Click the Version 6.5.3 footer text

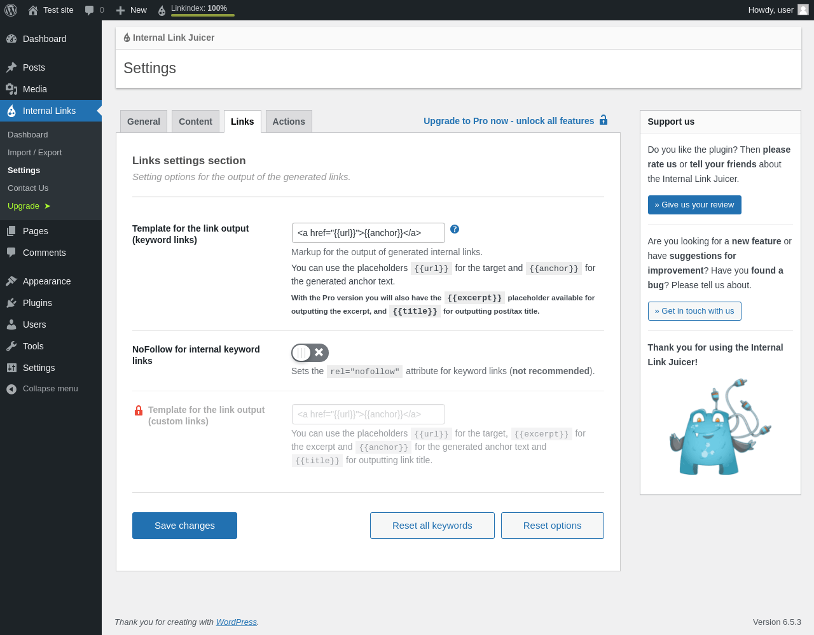pos(777,622)
